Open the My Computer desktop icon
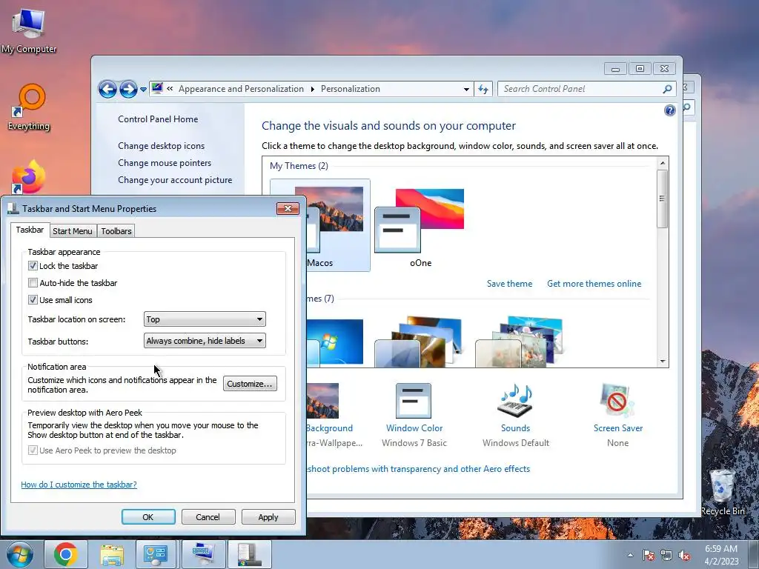This screenshot has width=759, height=569. (29, 30)
